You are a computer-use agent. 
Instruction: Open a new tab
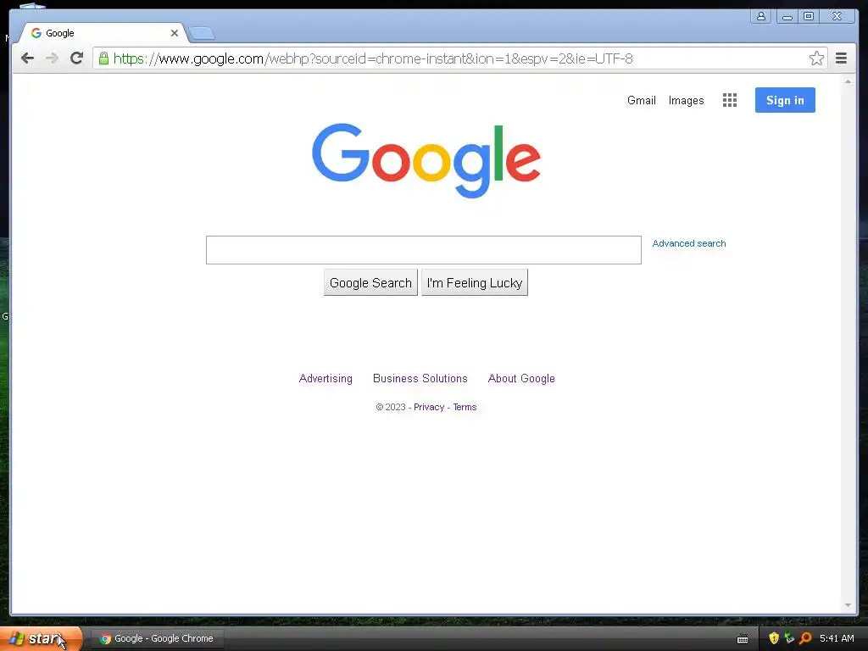point(202,34)
